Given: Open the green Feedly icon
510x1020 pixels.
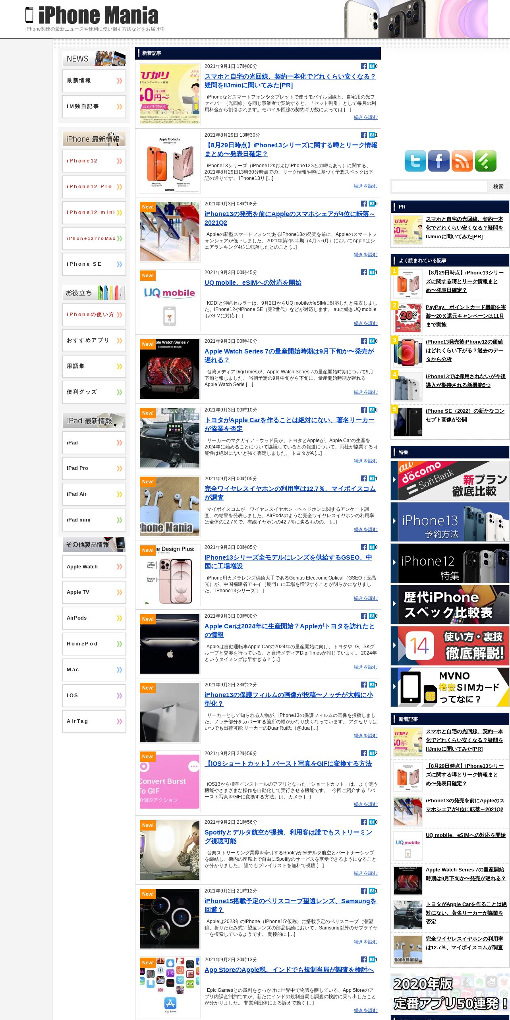Looking at the screenshot, I should click(485, 161).
